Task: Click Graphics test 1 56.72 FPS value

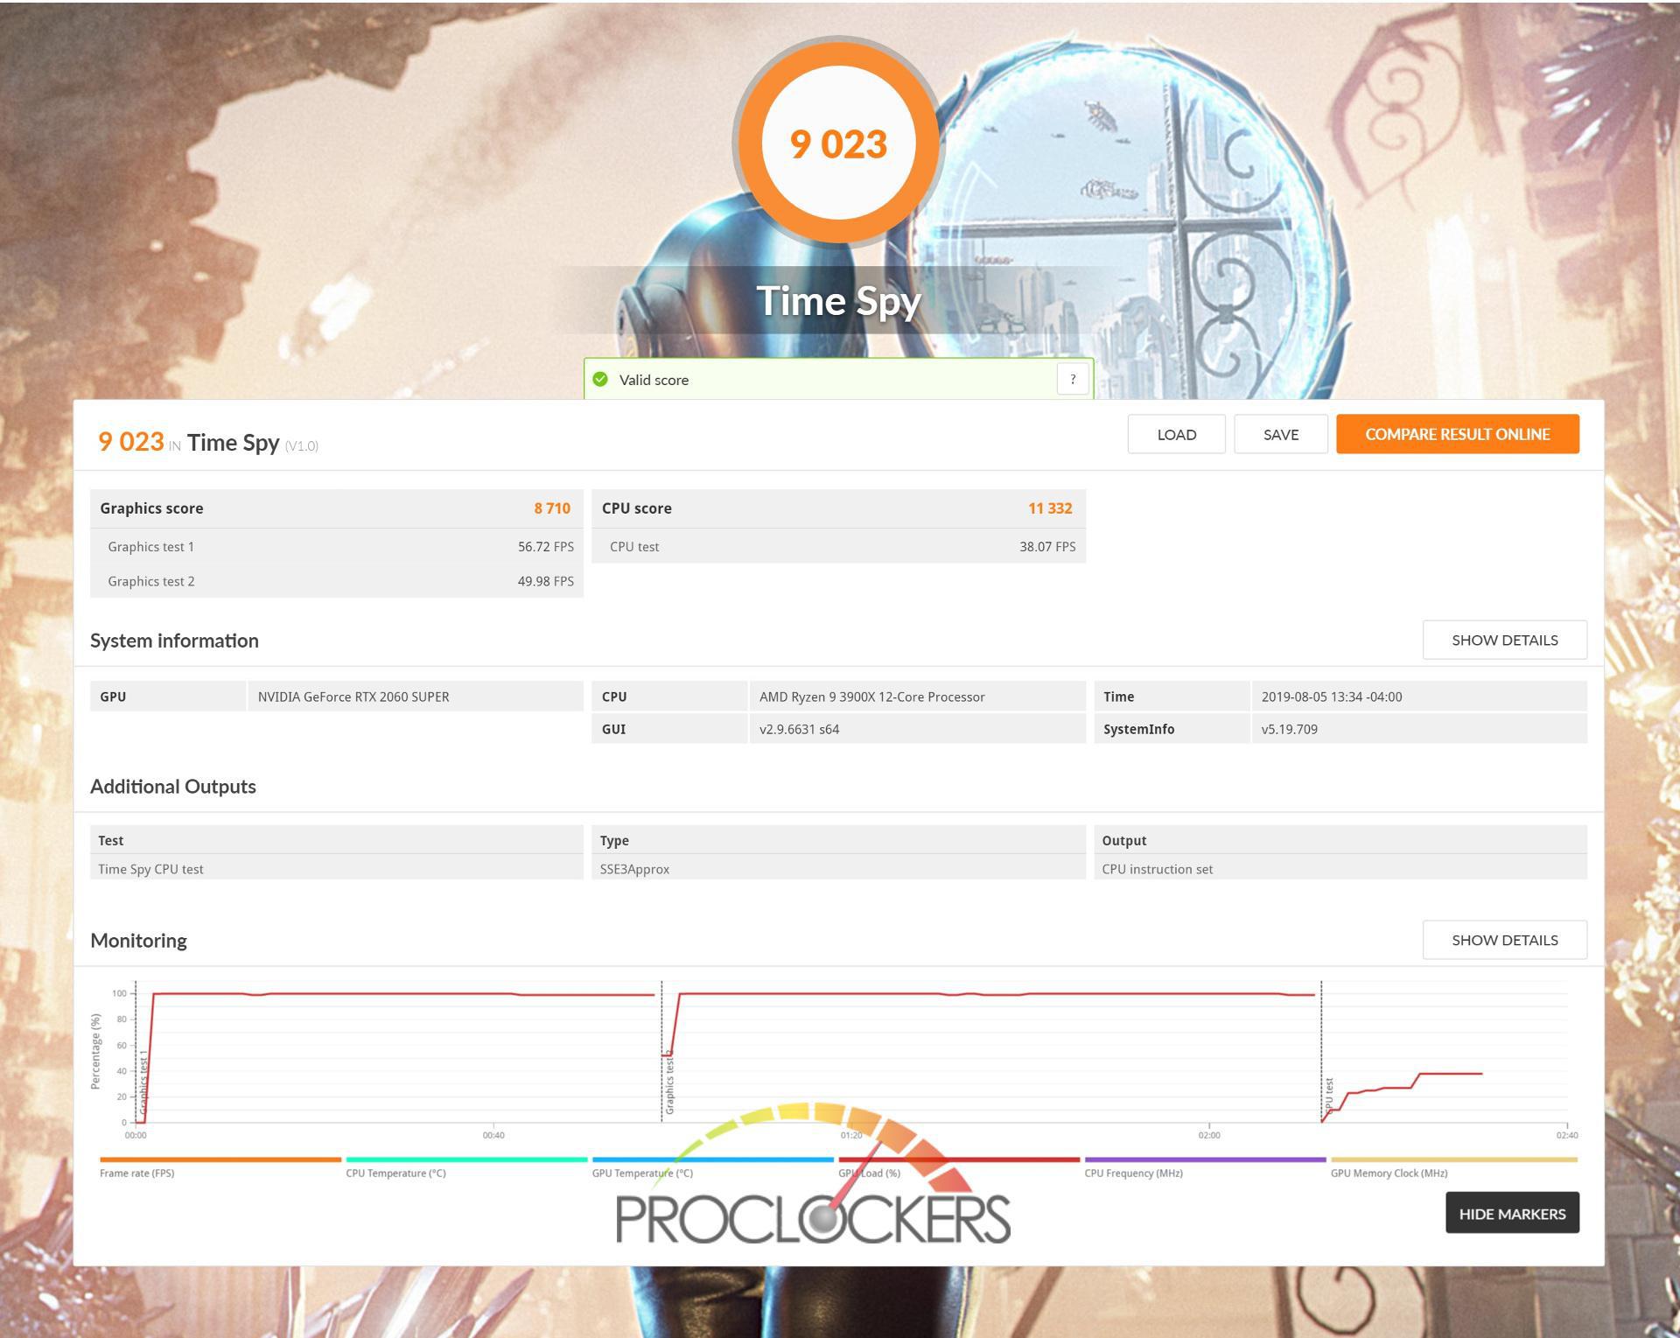Action: click(x=546, y=547)
